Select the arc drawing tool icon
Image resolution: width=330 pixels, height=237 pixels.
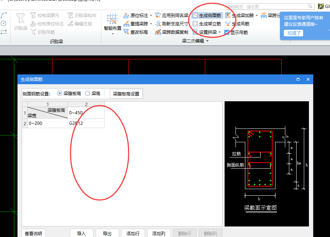pos(4,15)
